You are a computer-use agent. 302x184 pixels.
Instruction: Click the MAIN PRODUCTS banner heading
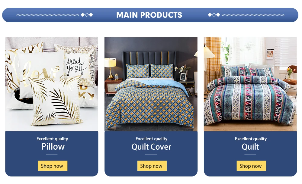pyautogui.click(x=149, y=15)
